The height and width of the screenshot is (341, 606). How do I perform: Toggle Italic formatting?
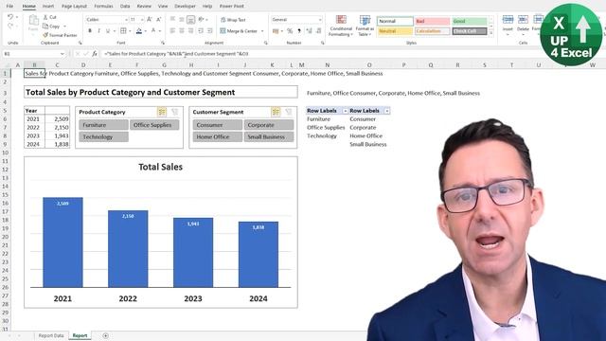98,31
